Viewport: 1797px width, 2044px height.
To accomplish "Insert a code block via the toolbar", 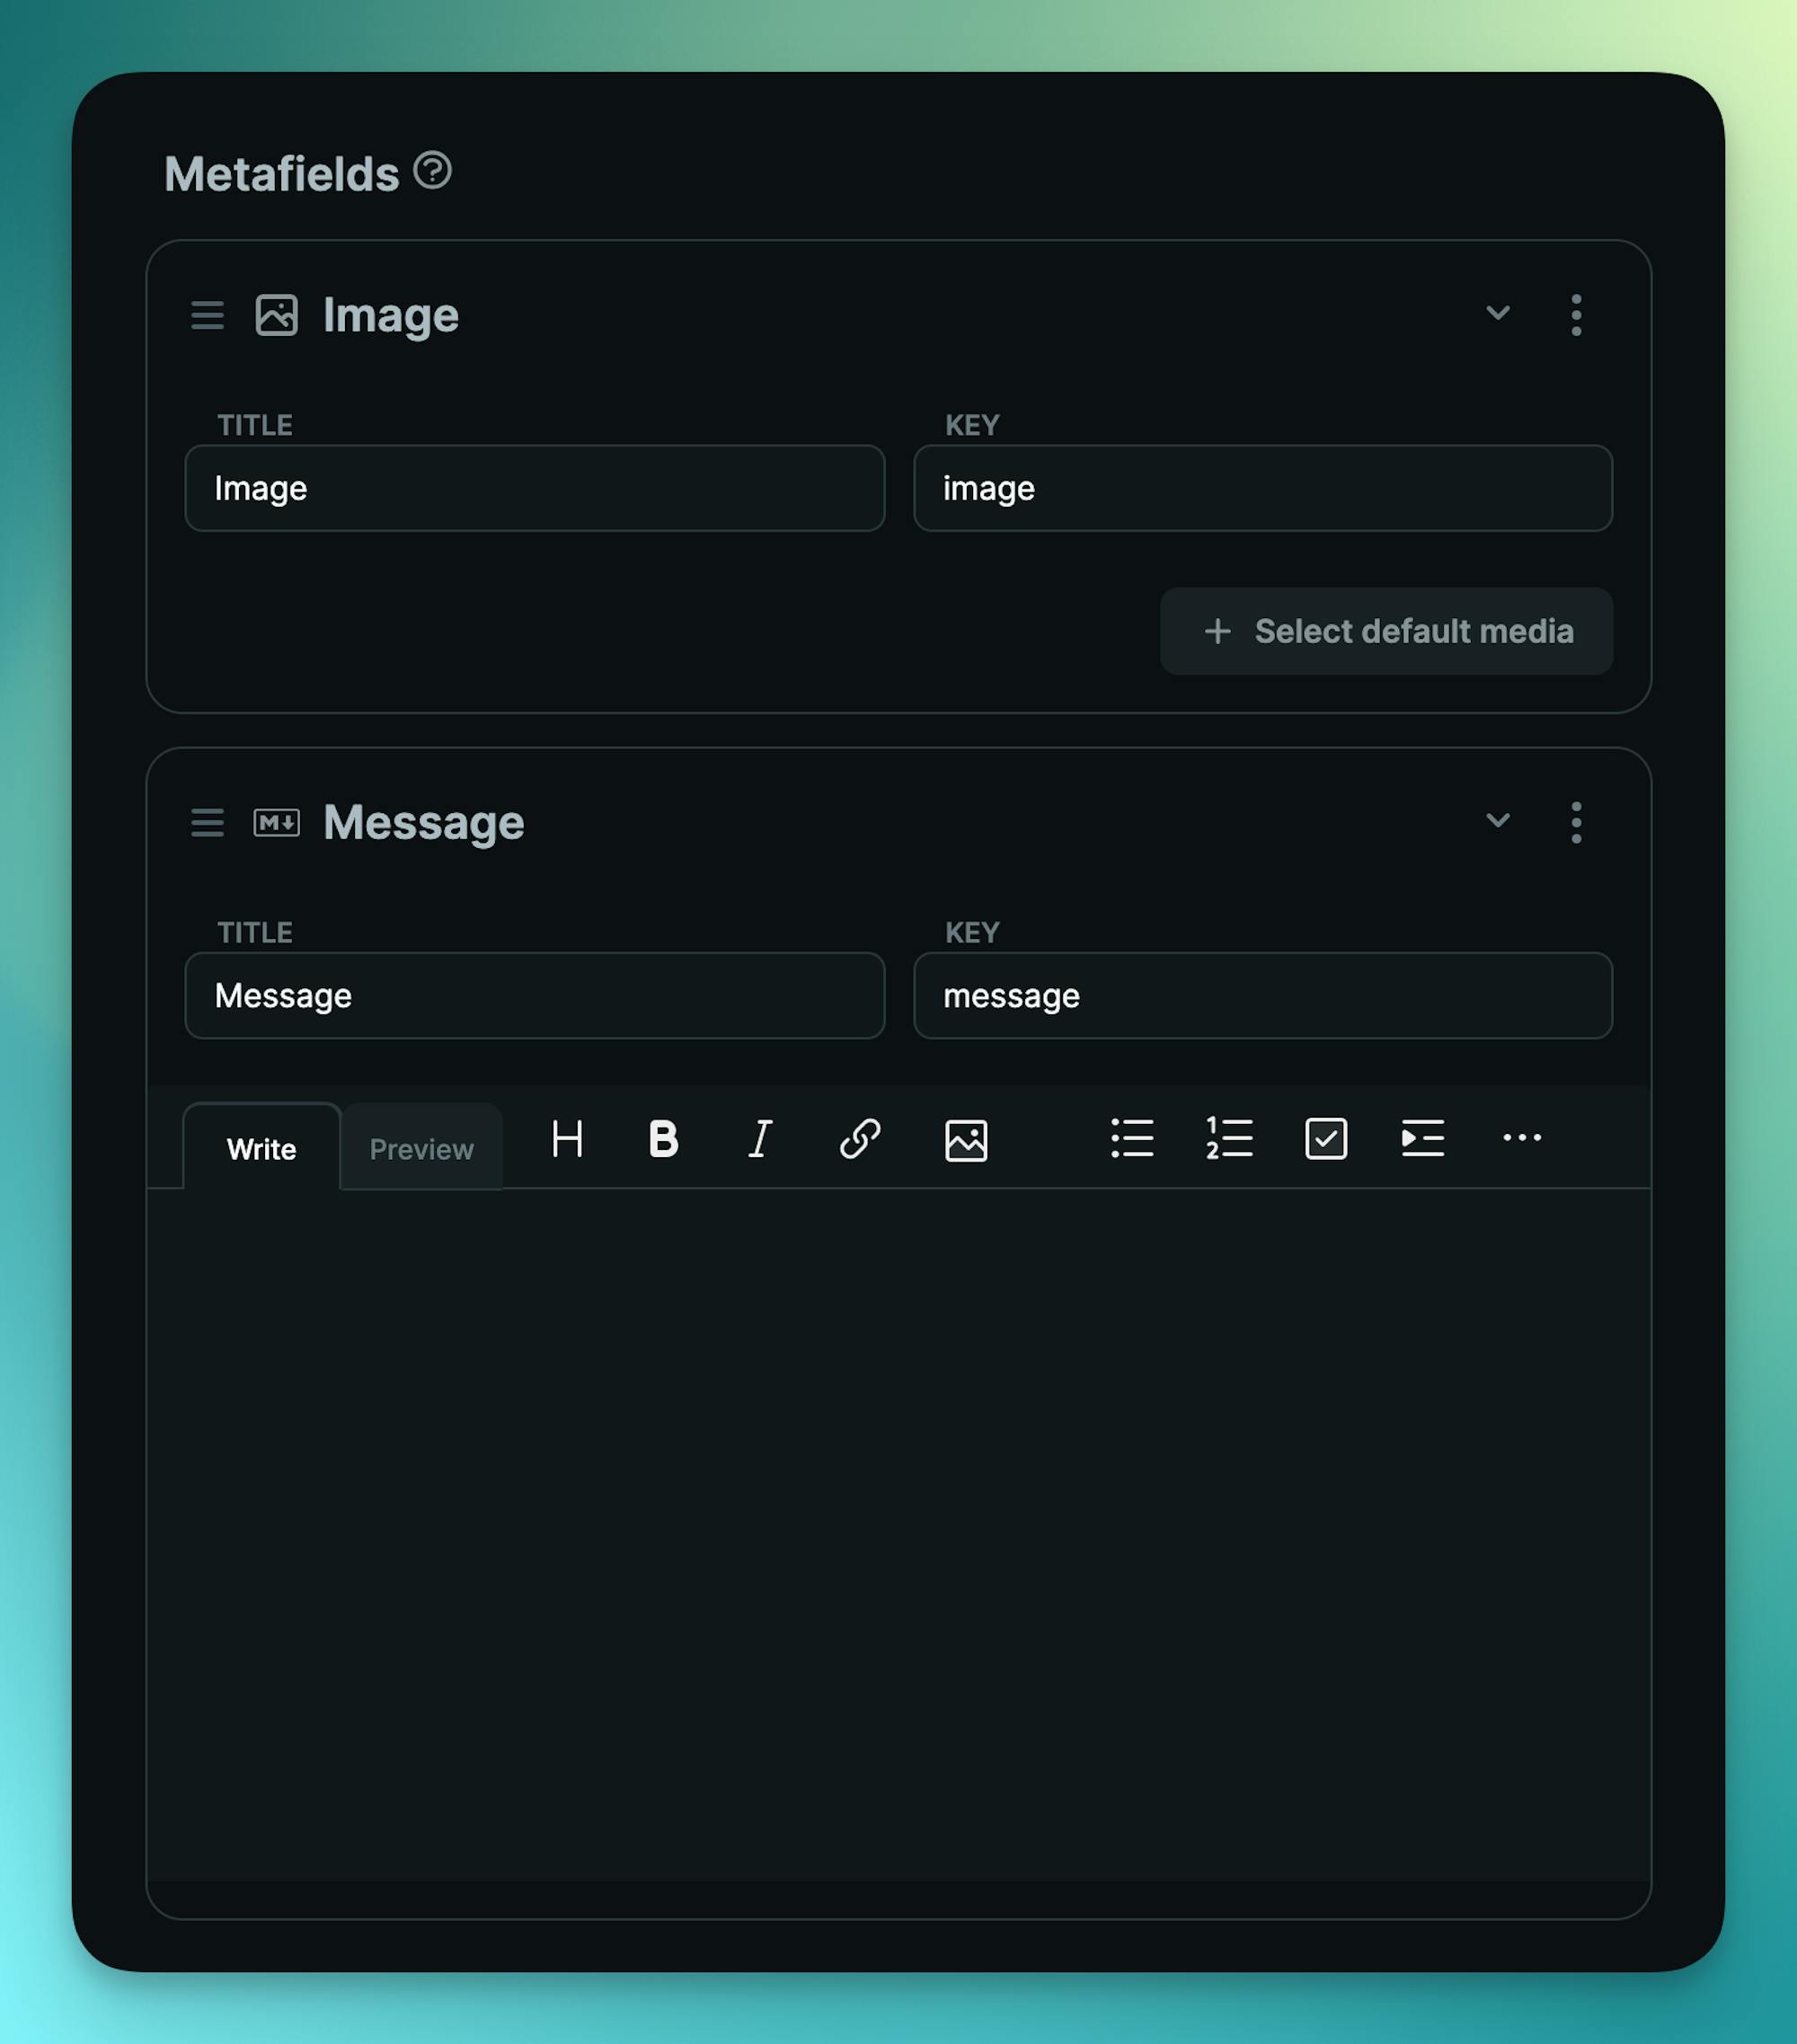I will pyautogui.click(x=1421, y=1140).
